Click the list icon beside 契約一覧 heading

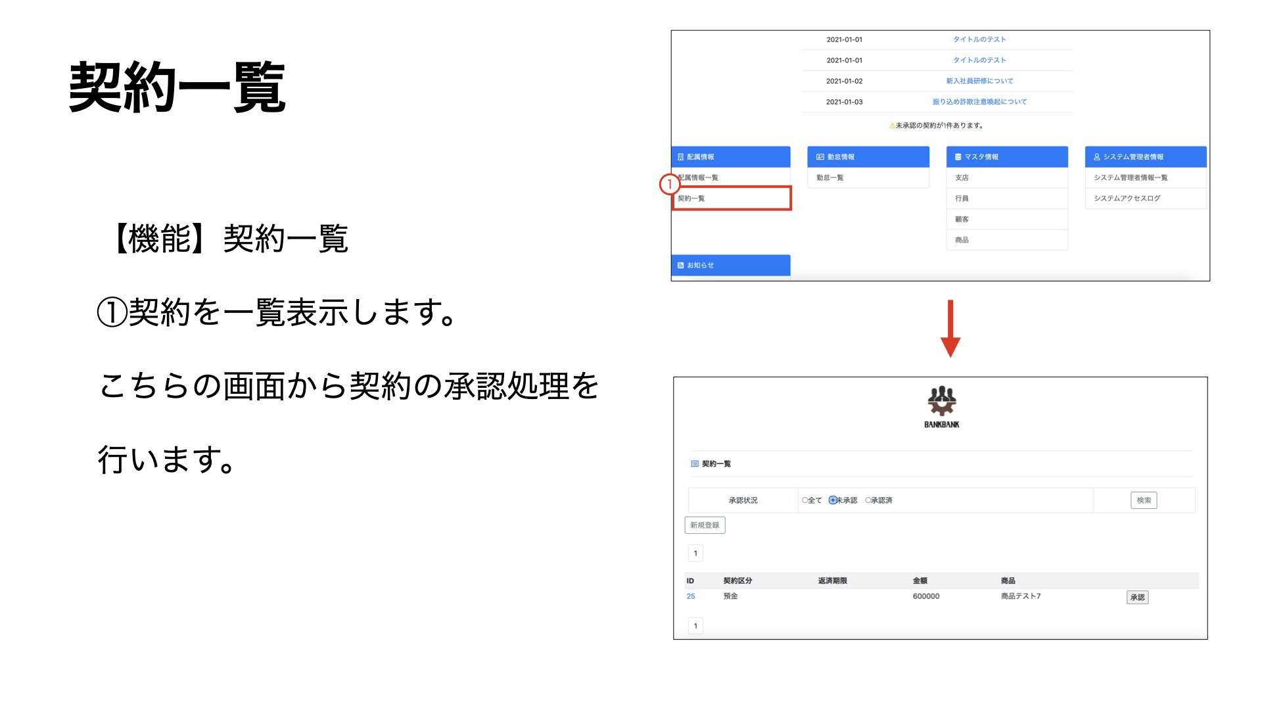point(695,463)
